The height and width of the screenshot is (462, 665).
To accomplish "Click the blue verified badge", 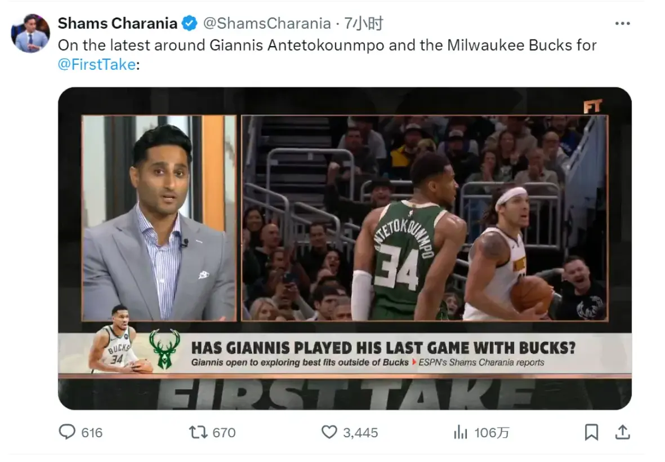I will click(189, 23).
